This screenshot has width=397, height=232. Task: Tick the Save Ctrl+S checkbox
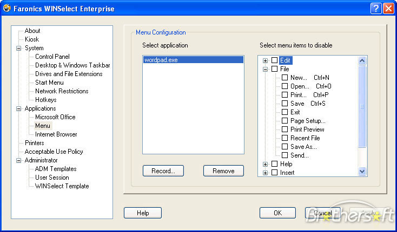285,104
